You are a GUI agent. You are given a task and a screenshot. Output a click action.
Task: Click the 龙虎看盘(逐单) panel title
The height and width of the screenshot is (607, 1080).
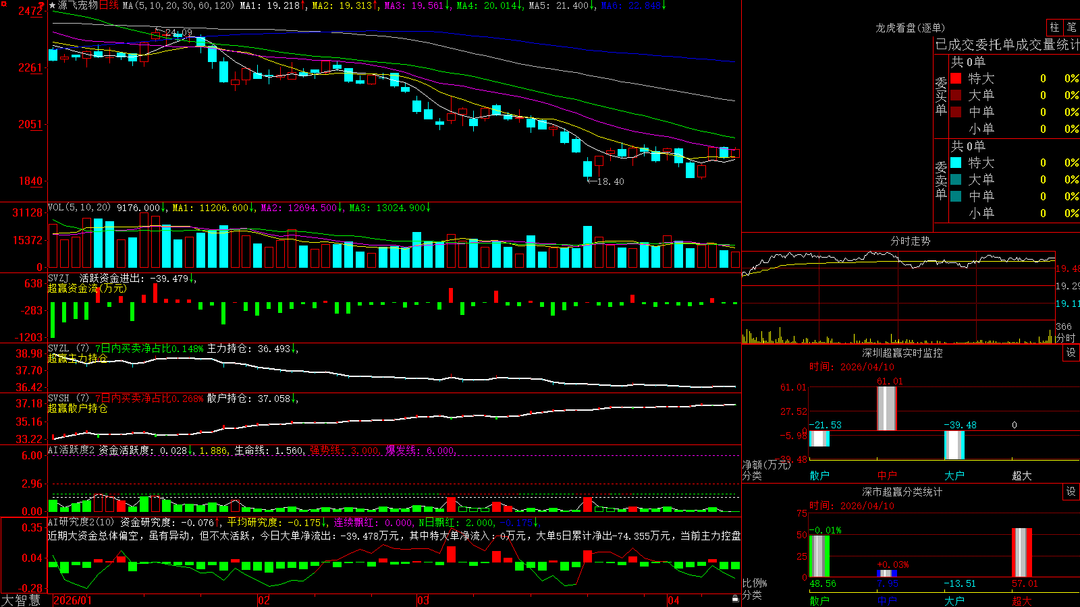pyautogui.click(x=910, y=28)
